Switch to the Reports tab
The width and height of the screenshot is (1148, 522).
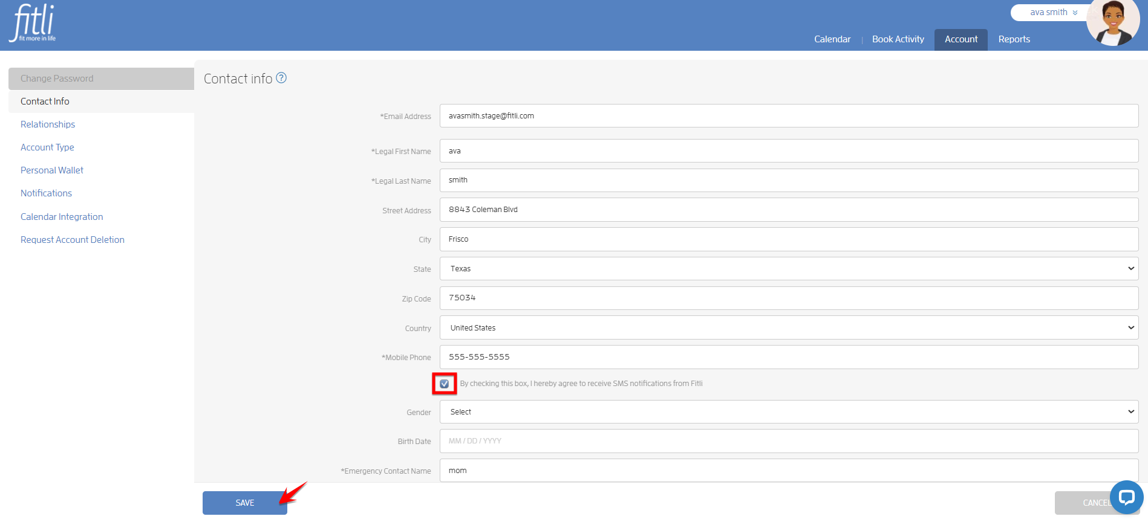[x=1014, y=39]
